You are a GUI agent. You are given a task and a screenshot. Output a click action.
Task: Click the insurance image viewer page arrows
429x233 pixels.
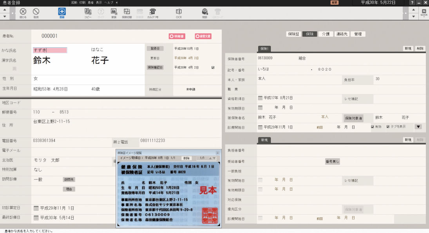(212, 158)
